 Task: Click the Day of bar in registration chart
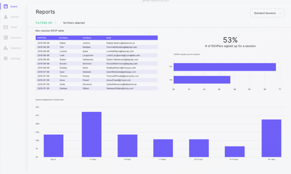[x=53, y=145]
